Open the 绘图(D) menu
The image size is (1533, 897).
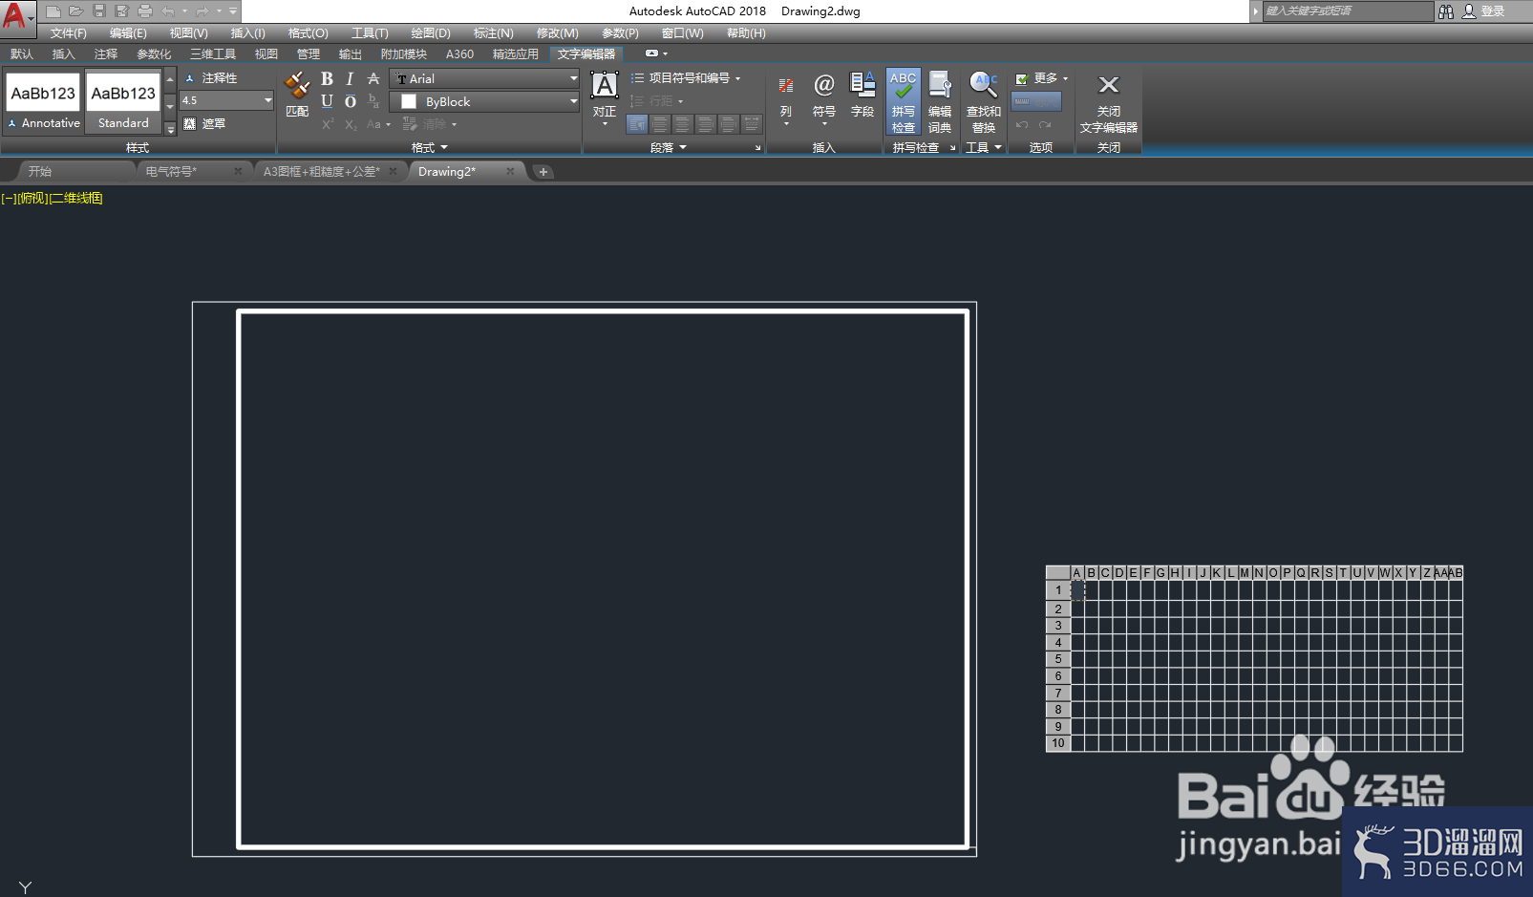click(431, 33)
